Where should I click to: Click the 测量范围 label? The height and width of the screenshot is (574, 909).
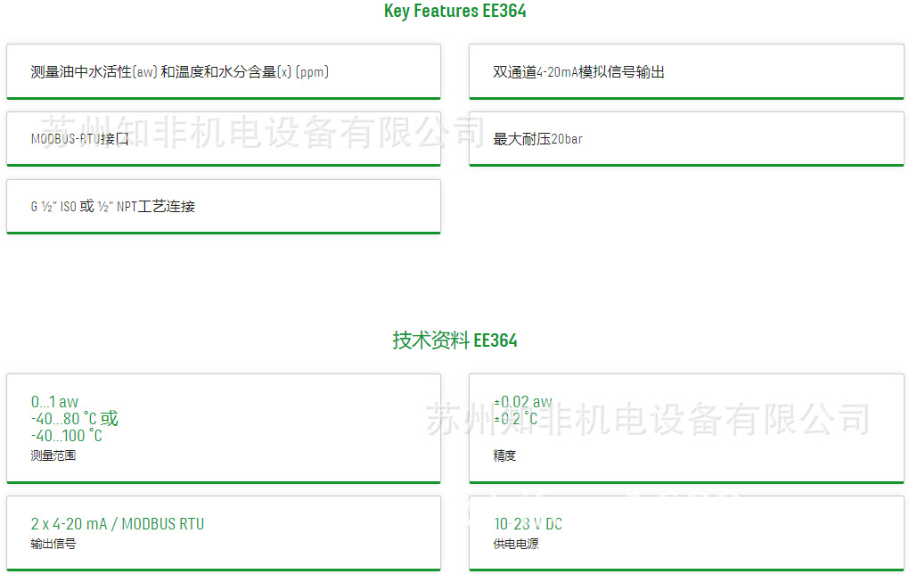53,455
